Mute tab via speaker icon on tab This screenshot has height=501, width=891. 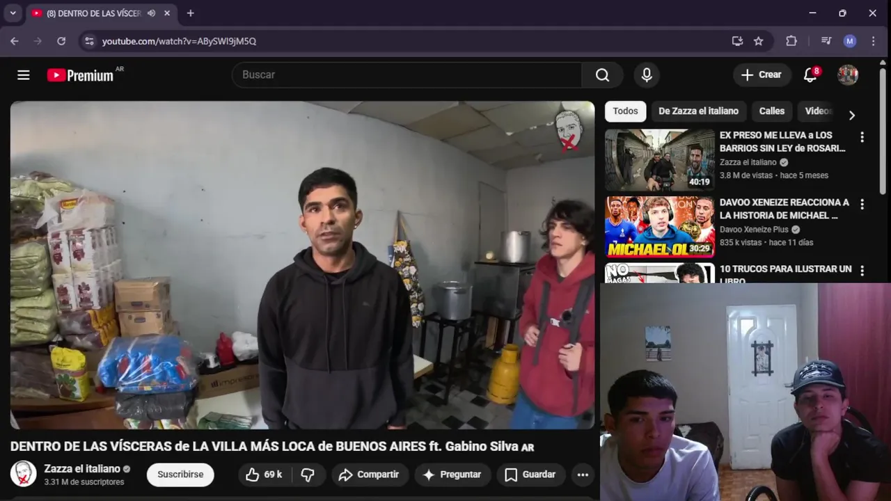click(151, 13)
